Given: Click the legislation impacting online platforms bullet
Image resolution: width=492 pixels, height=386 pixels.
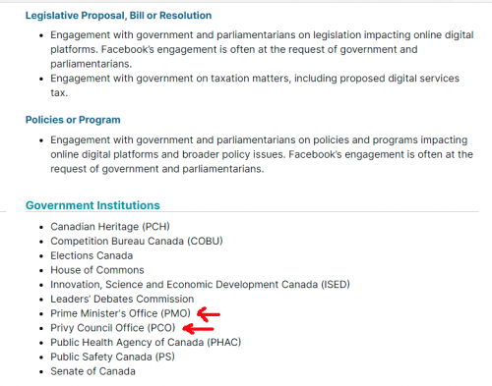Looking at the screenshot, I should coord(262,49).
